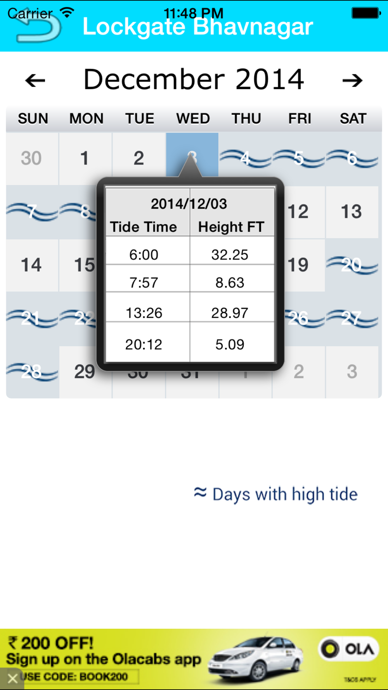Go to next month arrow
The image size is (388, 690).
click(x=352, y=80)
